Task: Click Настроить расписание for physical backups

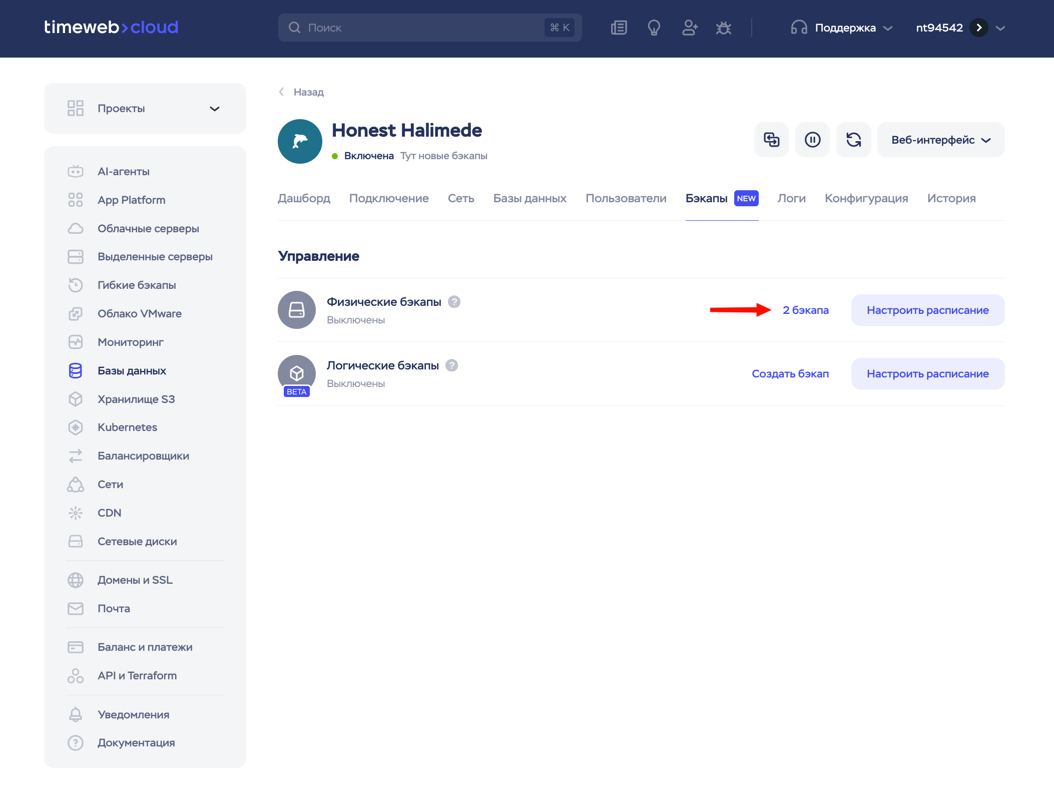Action: coord(927,310)
